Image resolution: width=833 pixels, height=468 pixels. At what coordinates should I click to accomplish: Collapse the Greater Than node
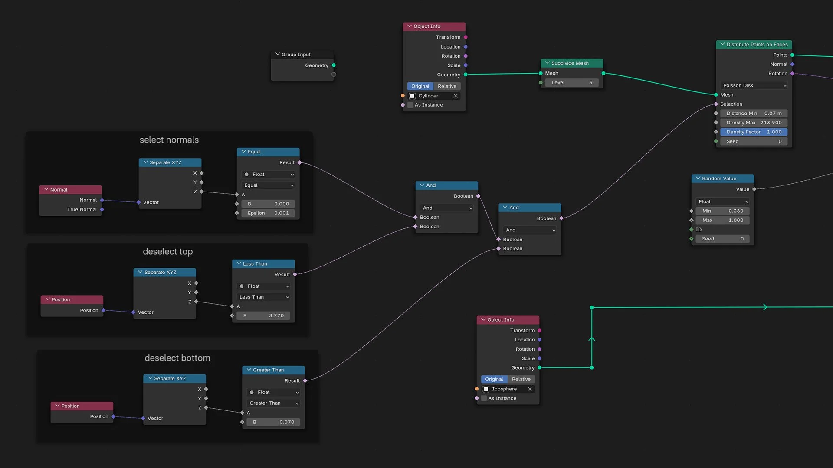[249, 370]
